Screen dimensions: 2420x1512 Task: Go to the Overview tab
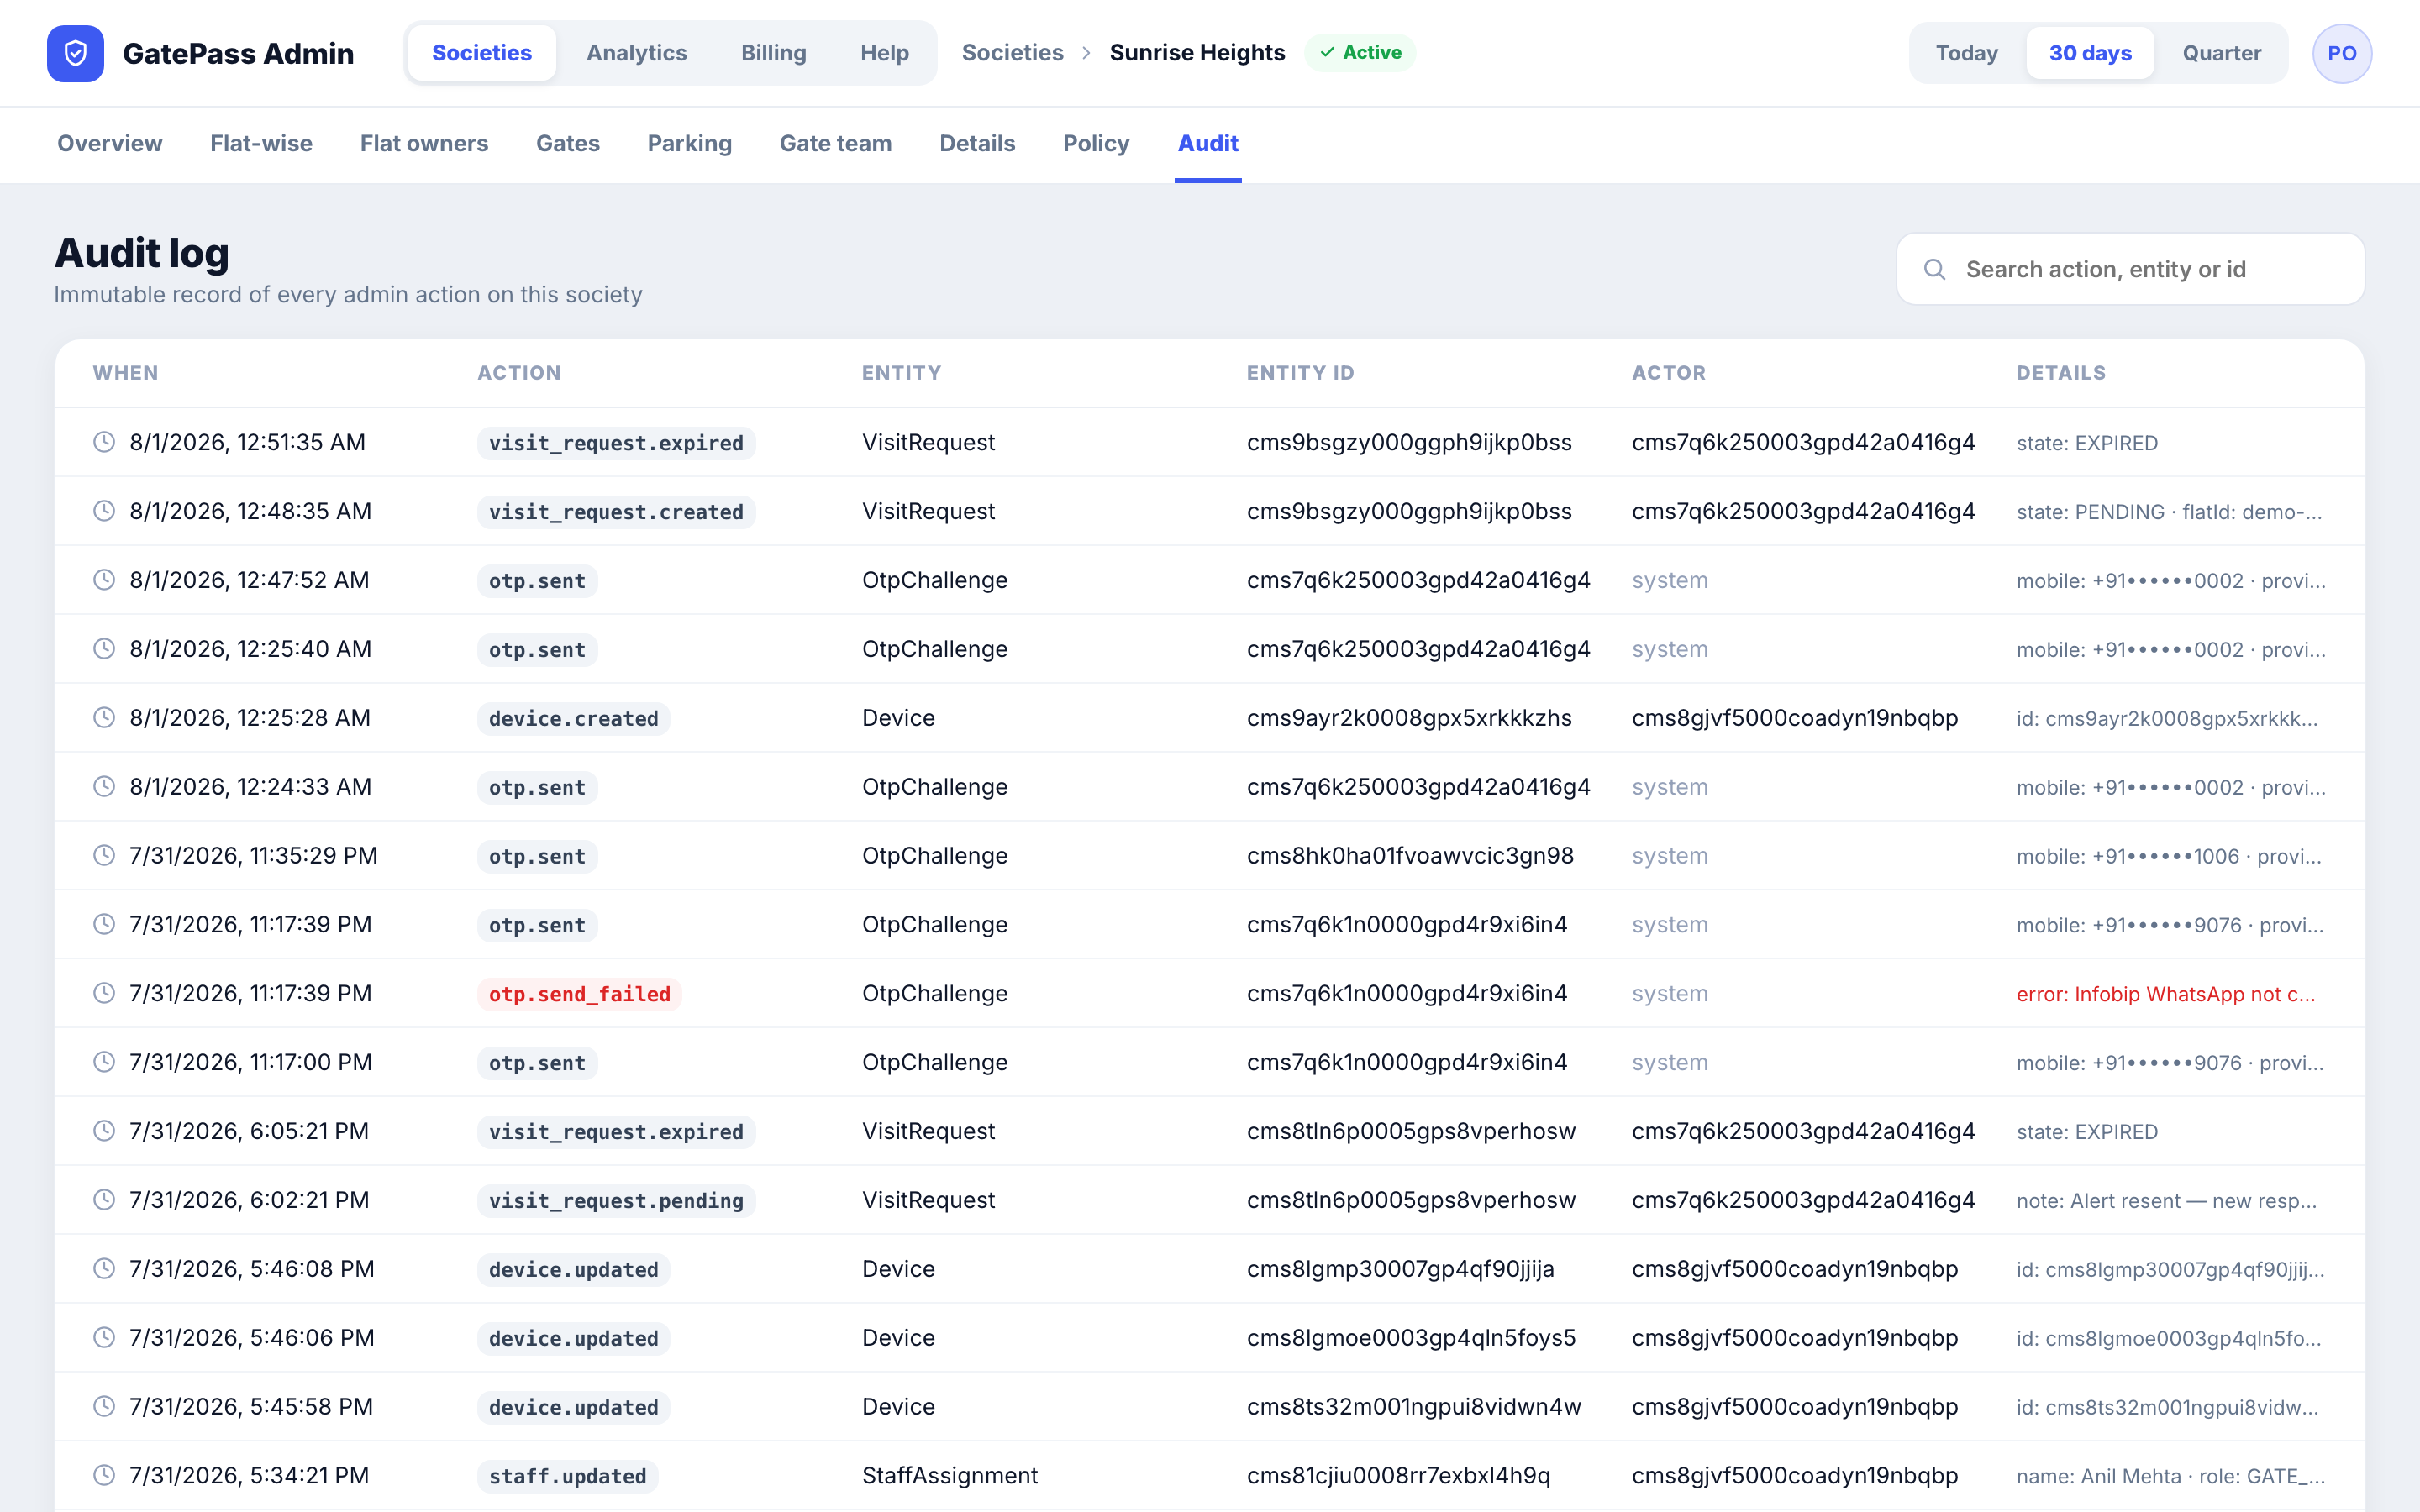click(x=110, y=143)
